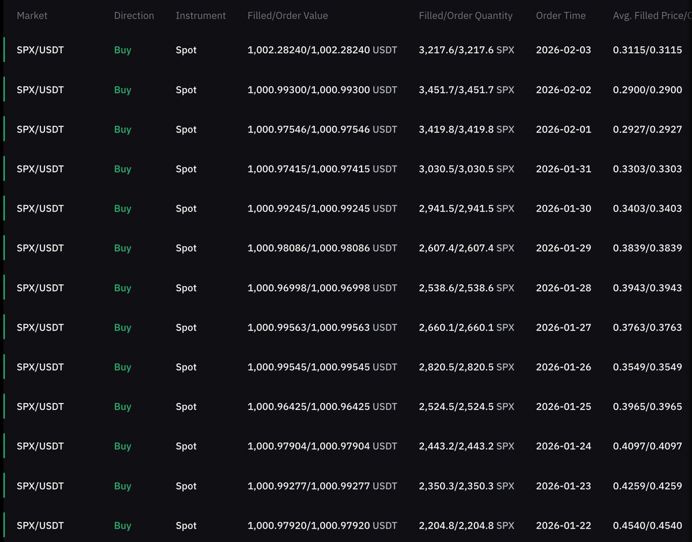Select the Instrument column header

click(201, 16)
